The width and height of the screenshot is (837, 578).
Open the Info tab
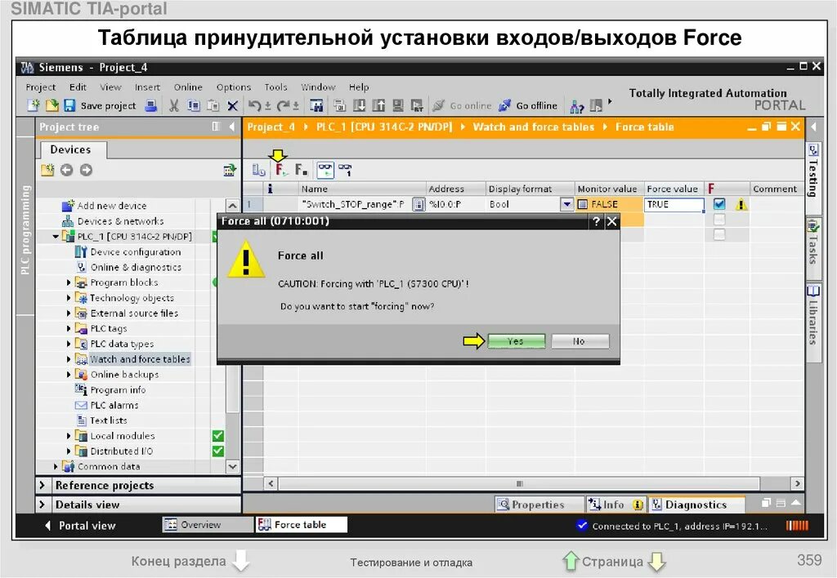pos(615,505)
